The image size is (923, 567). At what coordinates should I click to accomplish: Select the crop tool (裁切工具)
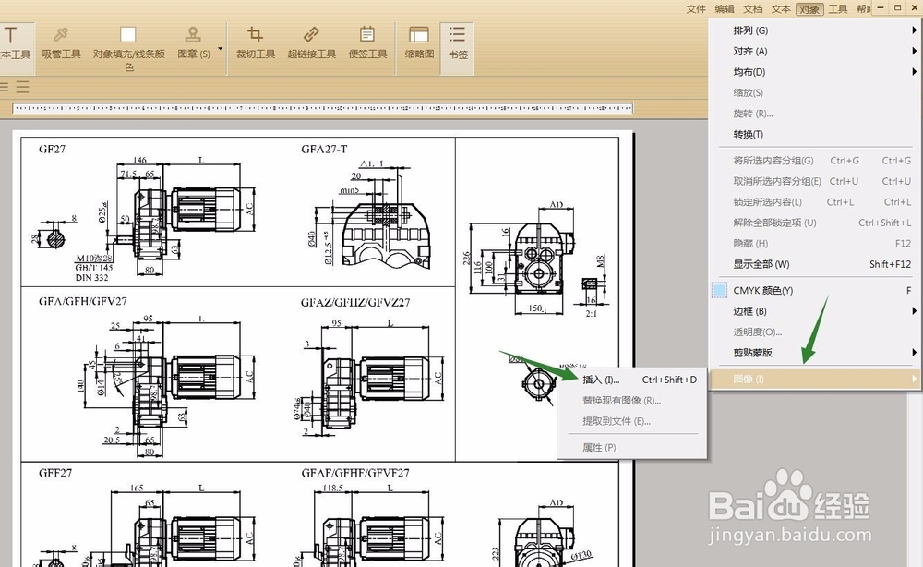coord(255,44)
